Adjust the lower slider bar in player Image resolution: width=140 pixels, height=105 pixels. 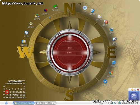pyautogui.click(x=70, y=64)
